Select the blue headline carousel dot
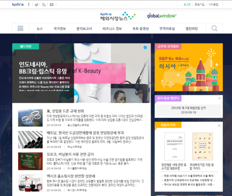The image size is (232, 196). point(145,47)
